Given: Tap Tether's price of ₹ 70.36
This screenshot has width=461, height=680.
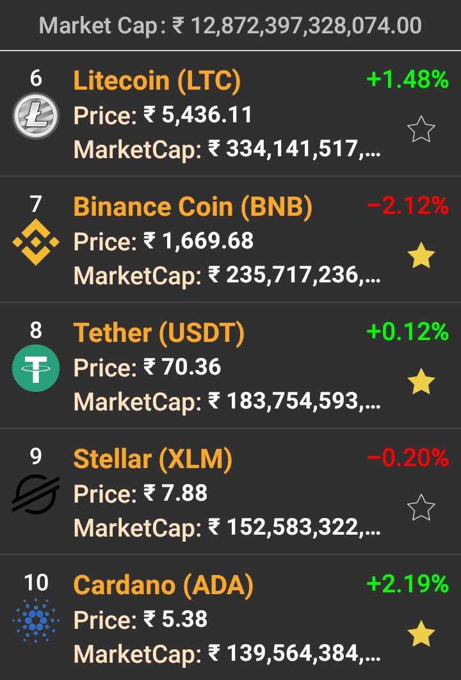Looking at the screenshot, I should click(182, 368).
